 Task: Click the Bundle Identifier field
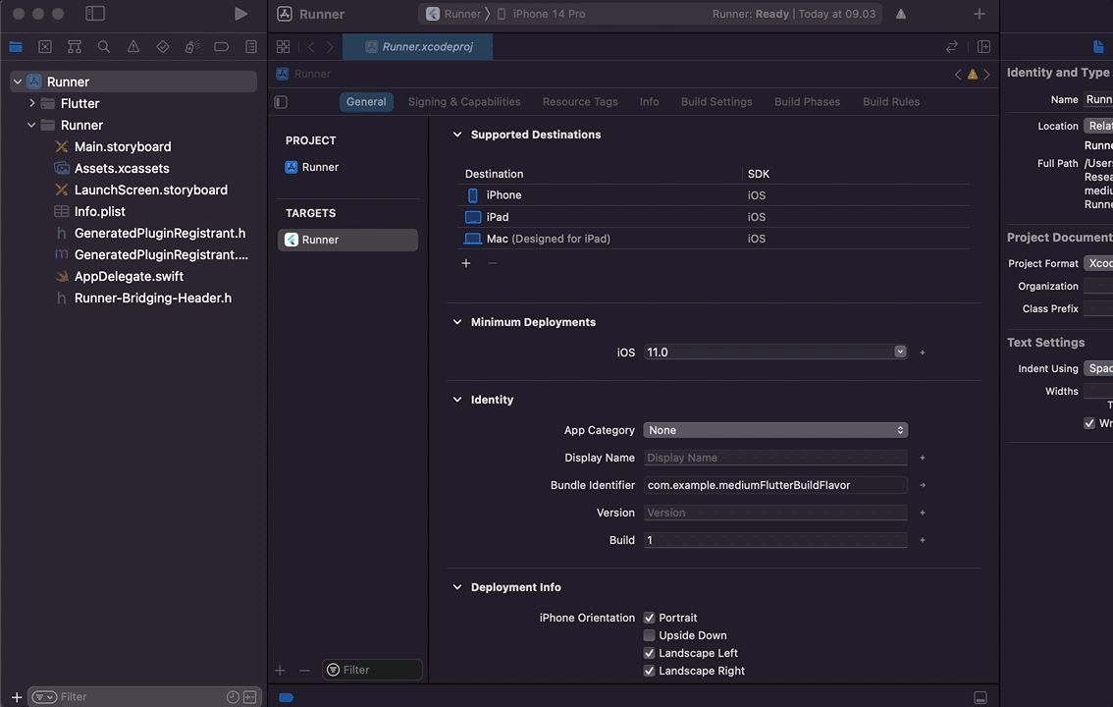point(775,485)
